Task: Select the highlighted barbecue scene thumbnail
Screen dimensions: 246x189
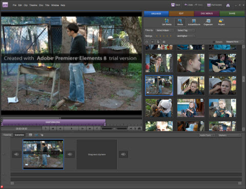Action: pos(159,86)
